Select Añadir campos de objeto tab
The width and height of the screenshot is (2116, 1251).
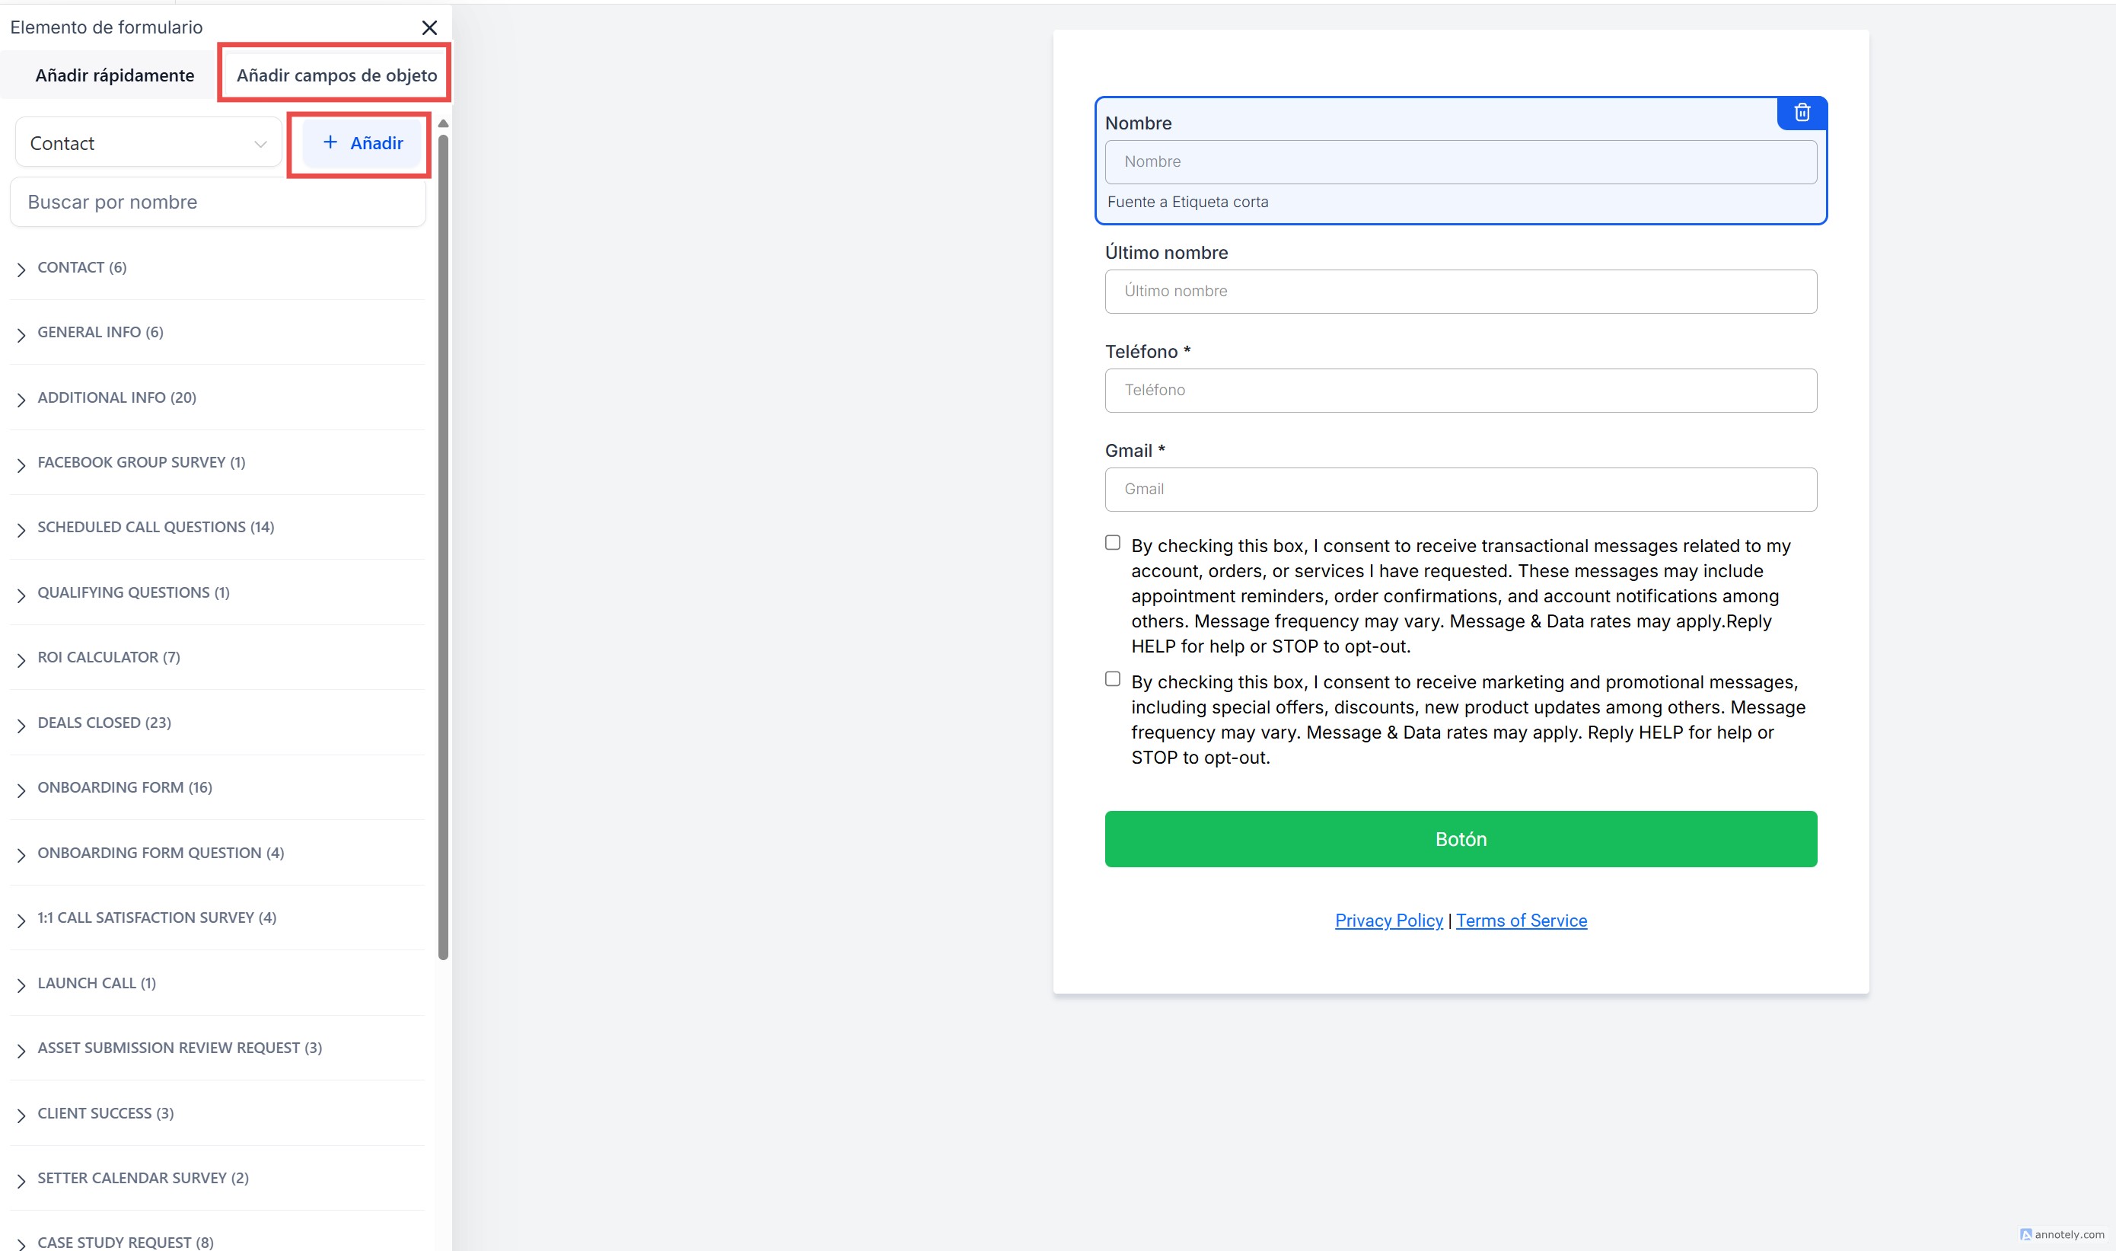[336, 76]
